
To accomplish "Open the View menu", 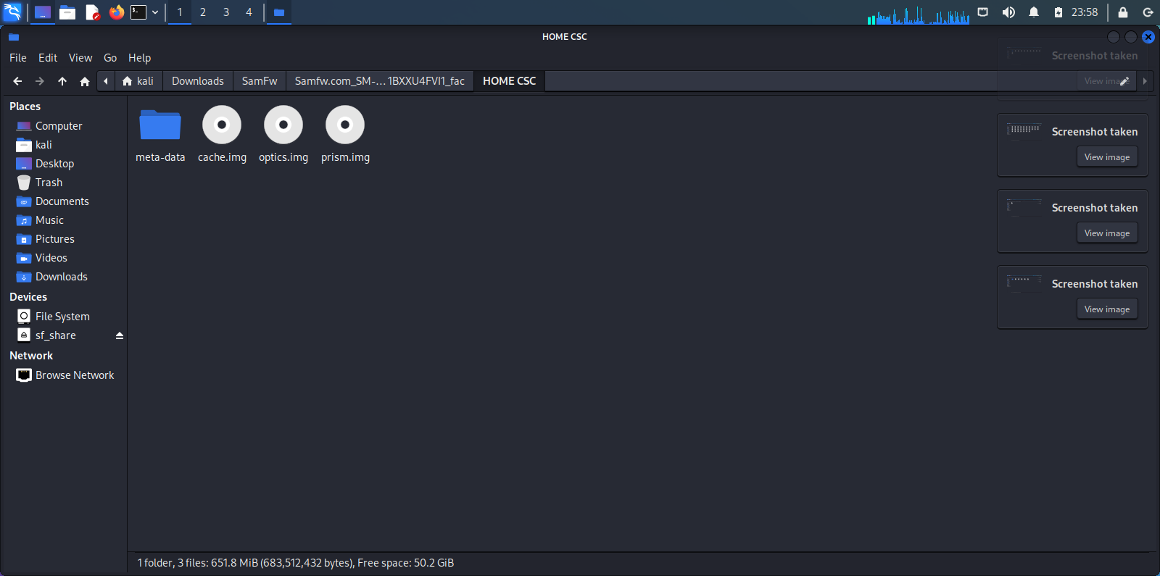I will (x=80, y=58).
